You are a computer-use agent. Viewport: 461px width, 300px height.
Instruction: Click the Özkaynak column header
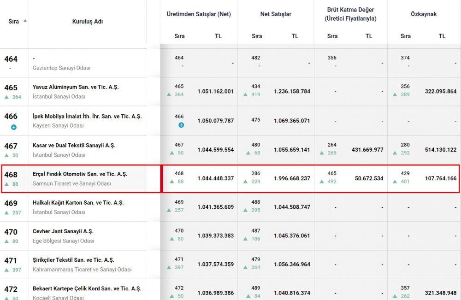pyautogui.click(x=424, y=14)
